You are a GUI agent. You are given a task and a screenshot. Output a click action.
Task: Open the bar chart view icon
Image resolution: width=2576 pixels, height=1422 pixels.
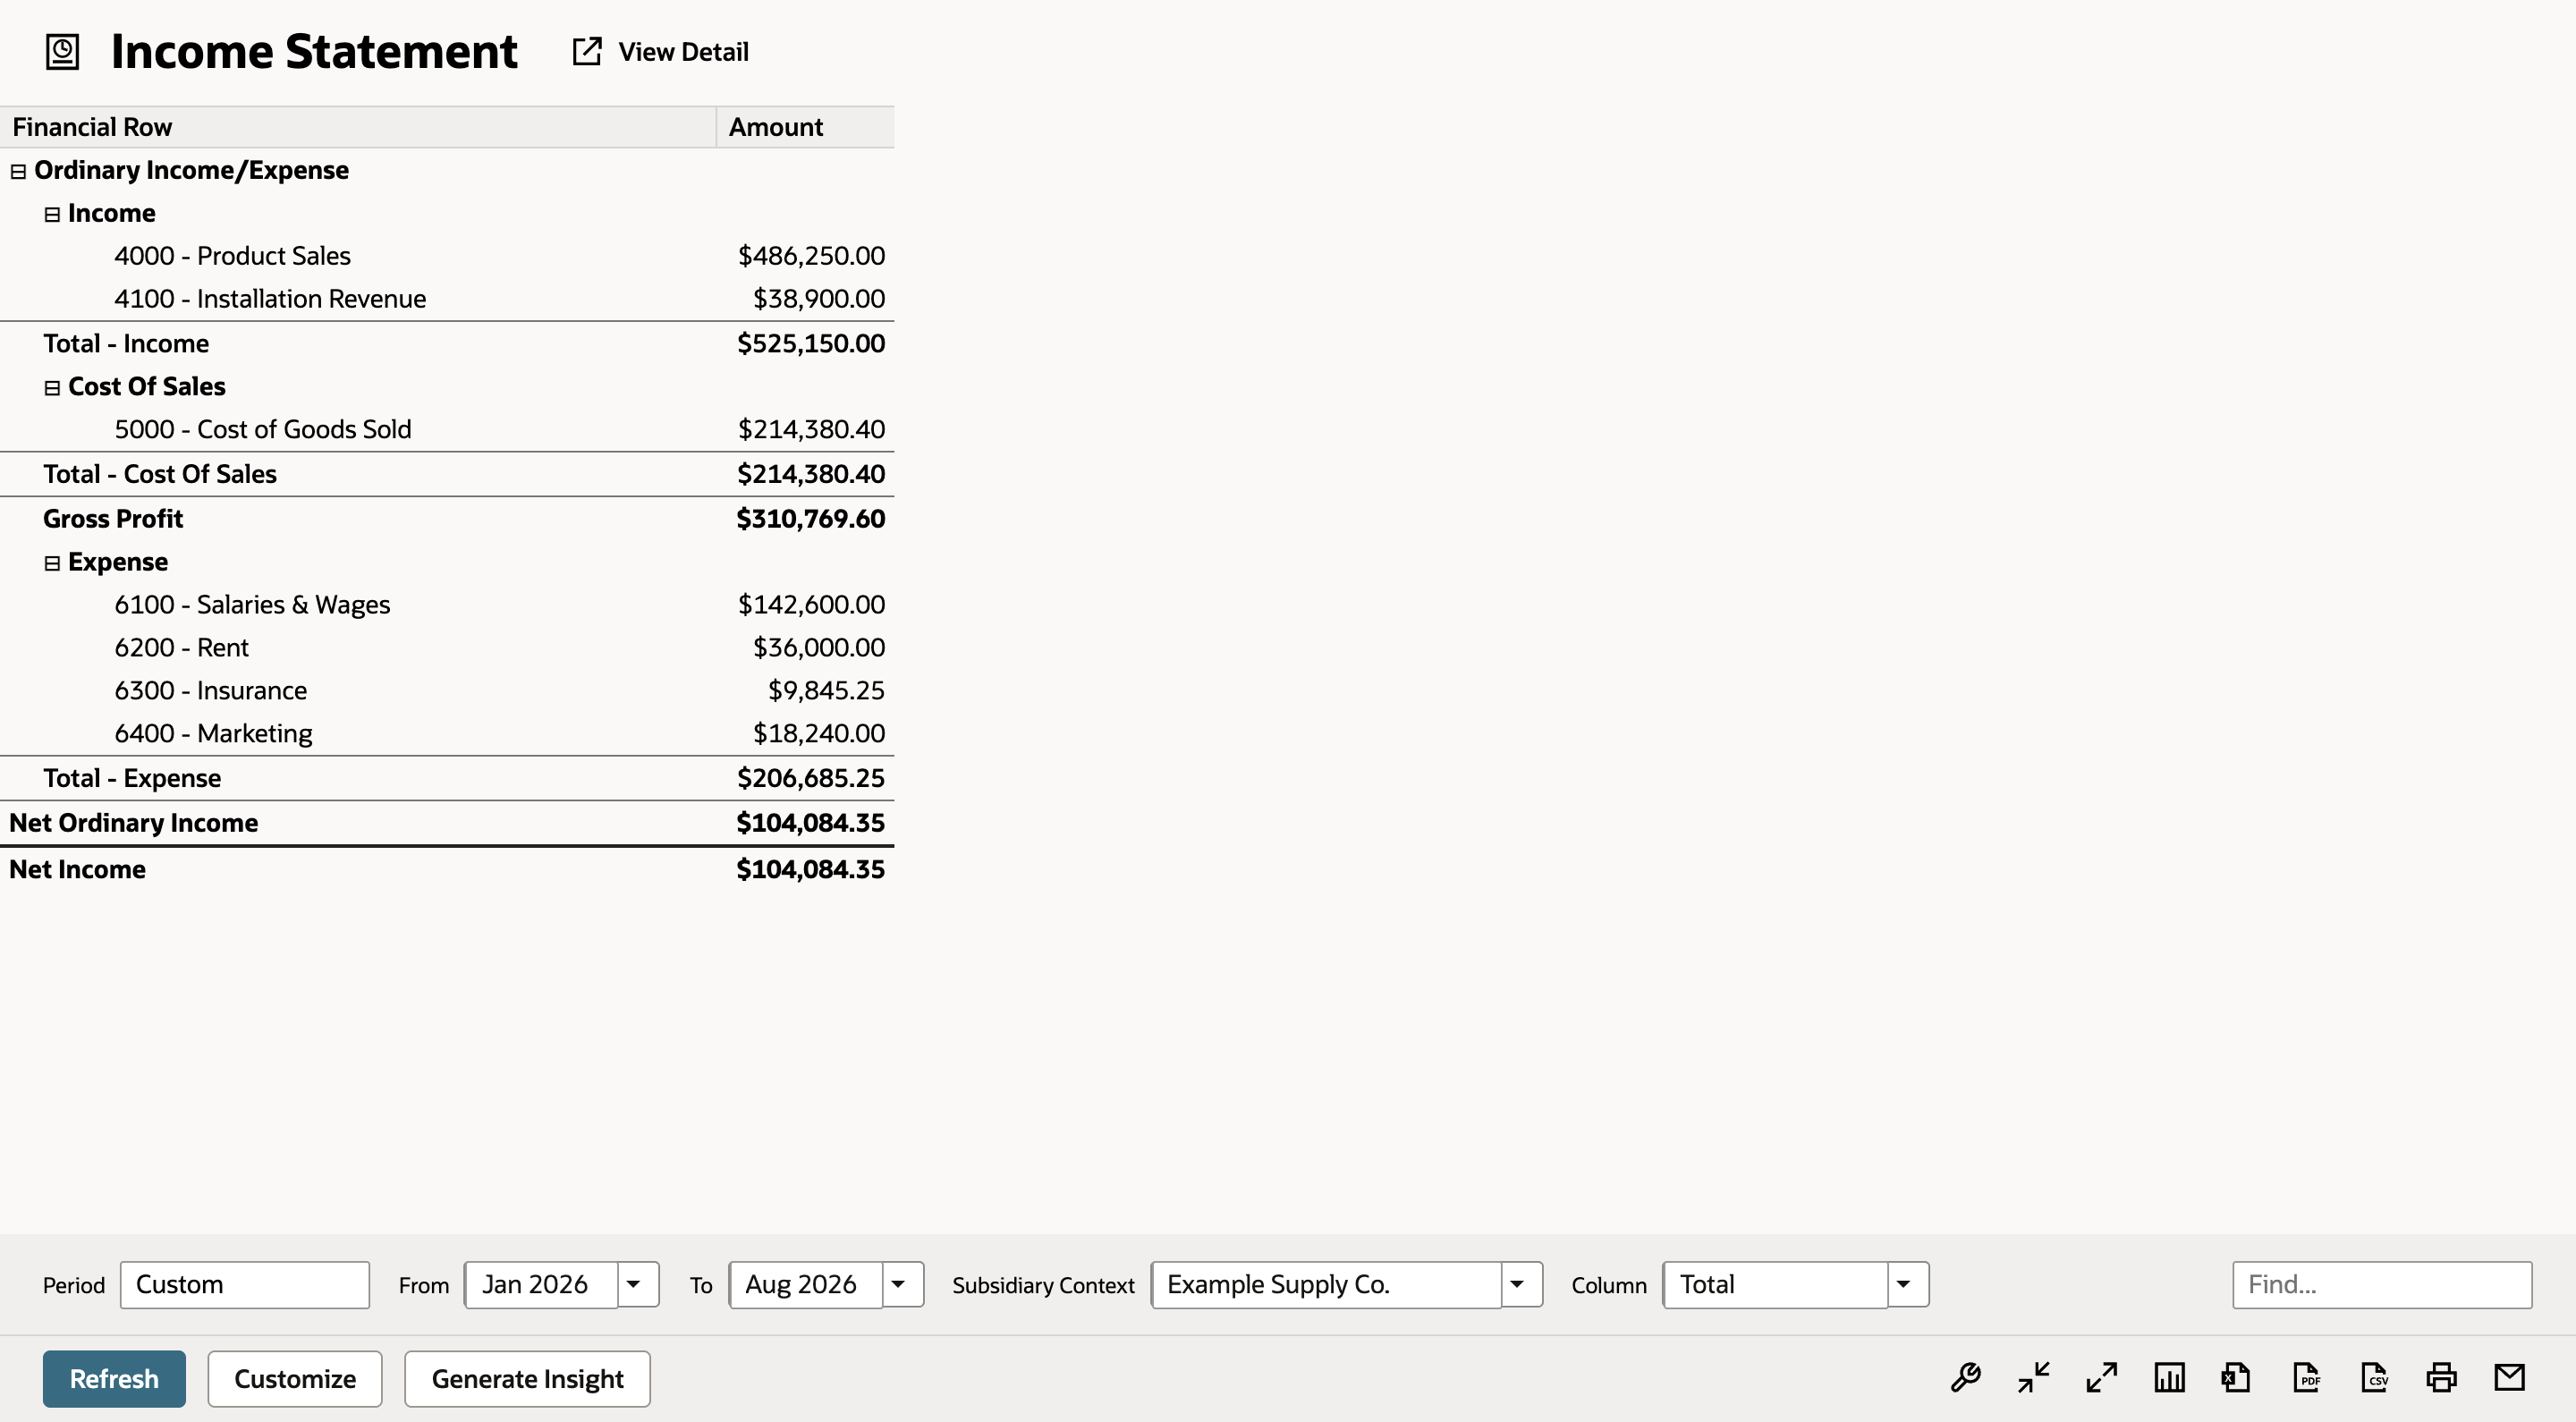[x=2169, y=1377]
